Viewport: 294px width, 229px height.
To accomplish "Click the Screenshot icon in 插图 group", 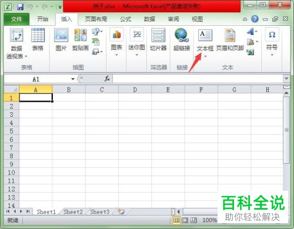I will (x=95, y=52).
